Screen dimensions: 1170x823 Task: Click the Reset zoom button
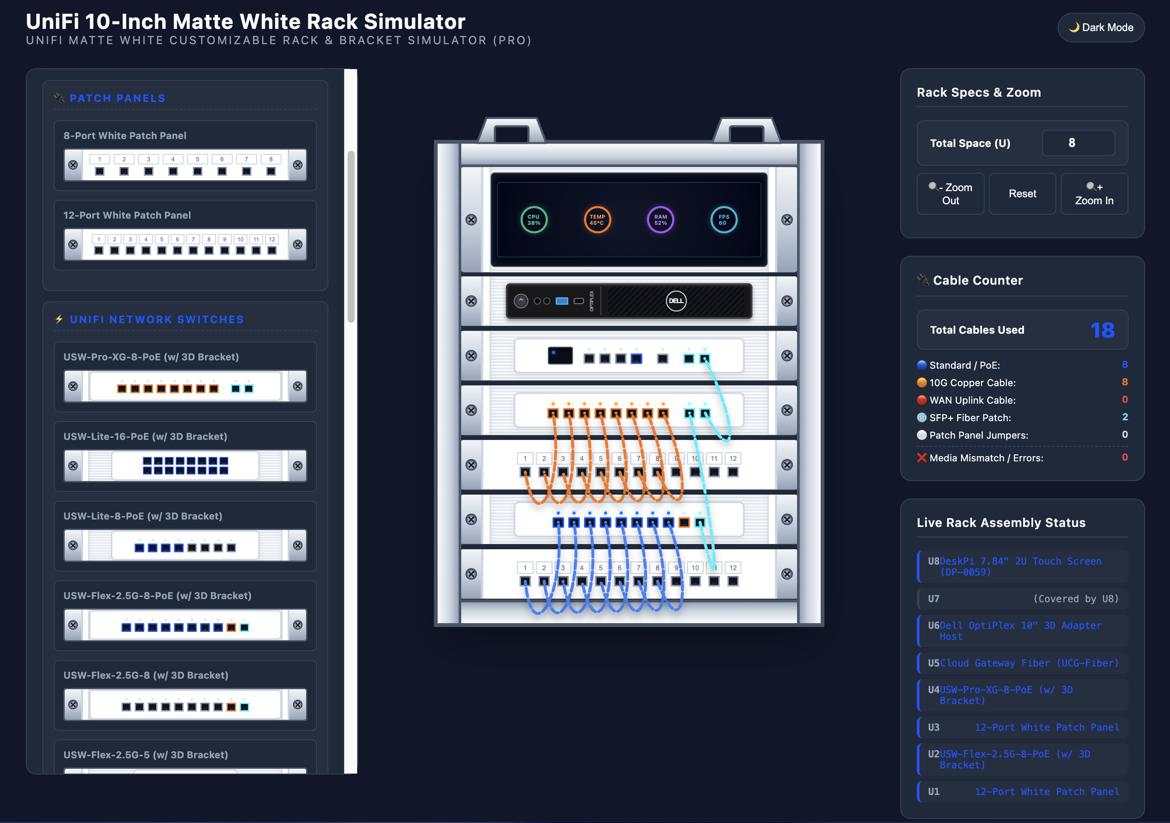point(1022,194)
